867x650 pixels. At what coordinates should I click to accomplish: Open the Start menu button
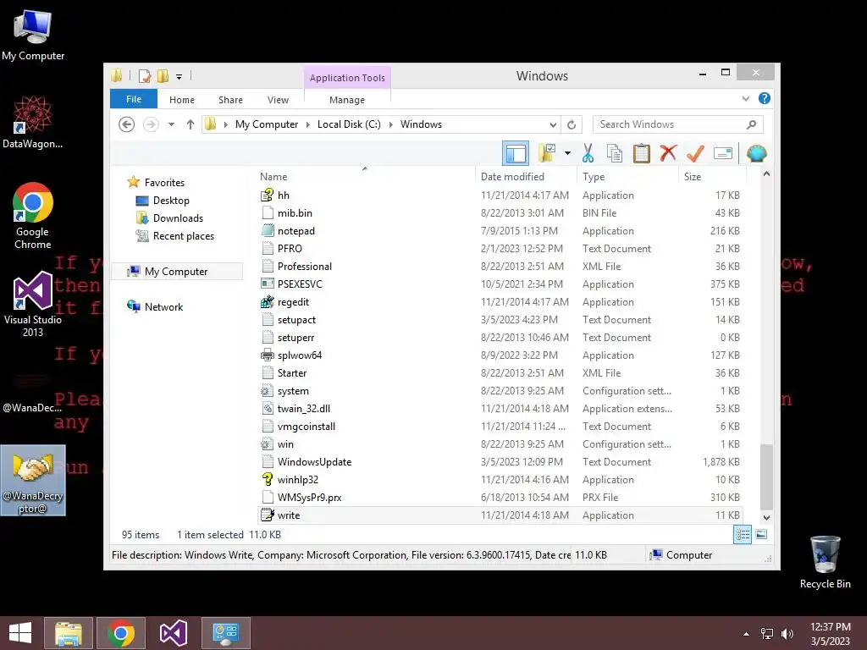[x=20, y=633]
